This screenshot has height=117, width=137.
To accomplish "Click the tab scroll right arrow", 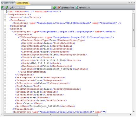I will [x=131, y=3].
